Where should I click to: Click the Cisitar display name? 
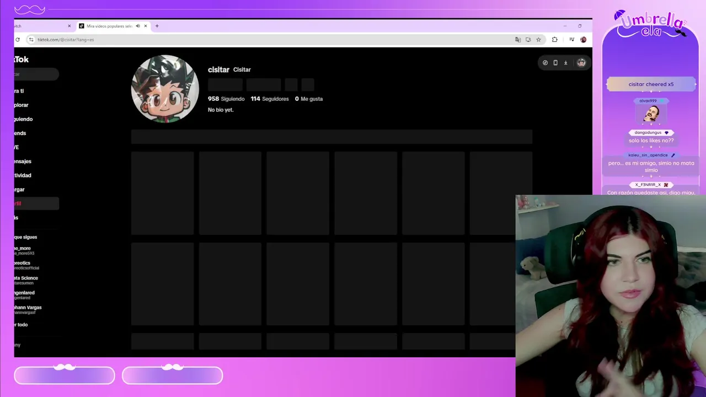(242, 69)
